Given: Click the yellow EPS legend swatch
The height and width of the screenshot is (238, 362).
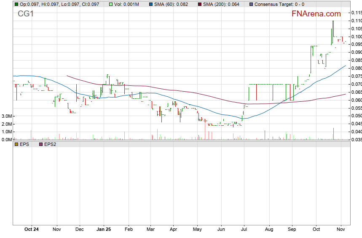Looking at the screenshot, I should coord(16,144).
